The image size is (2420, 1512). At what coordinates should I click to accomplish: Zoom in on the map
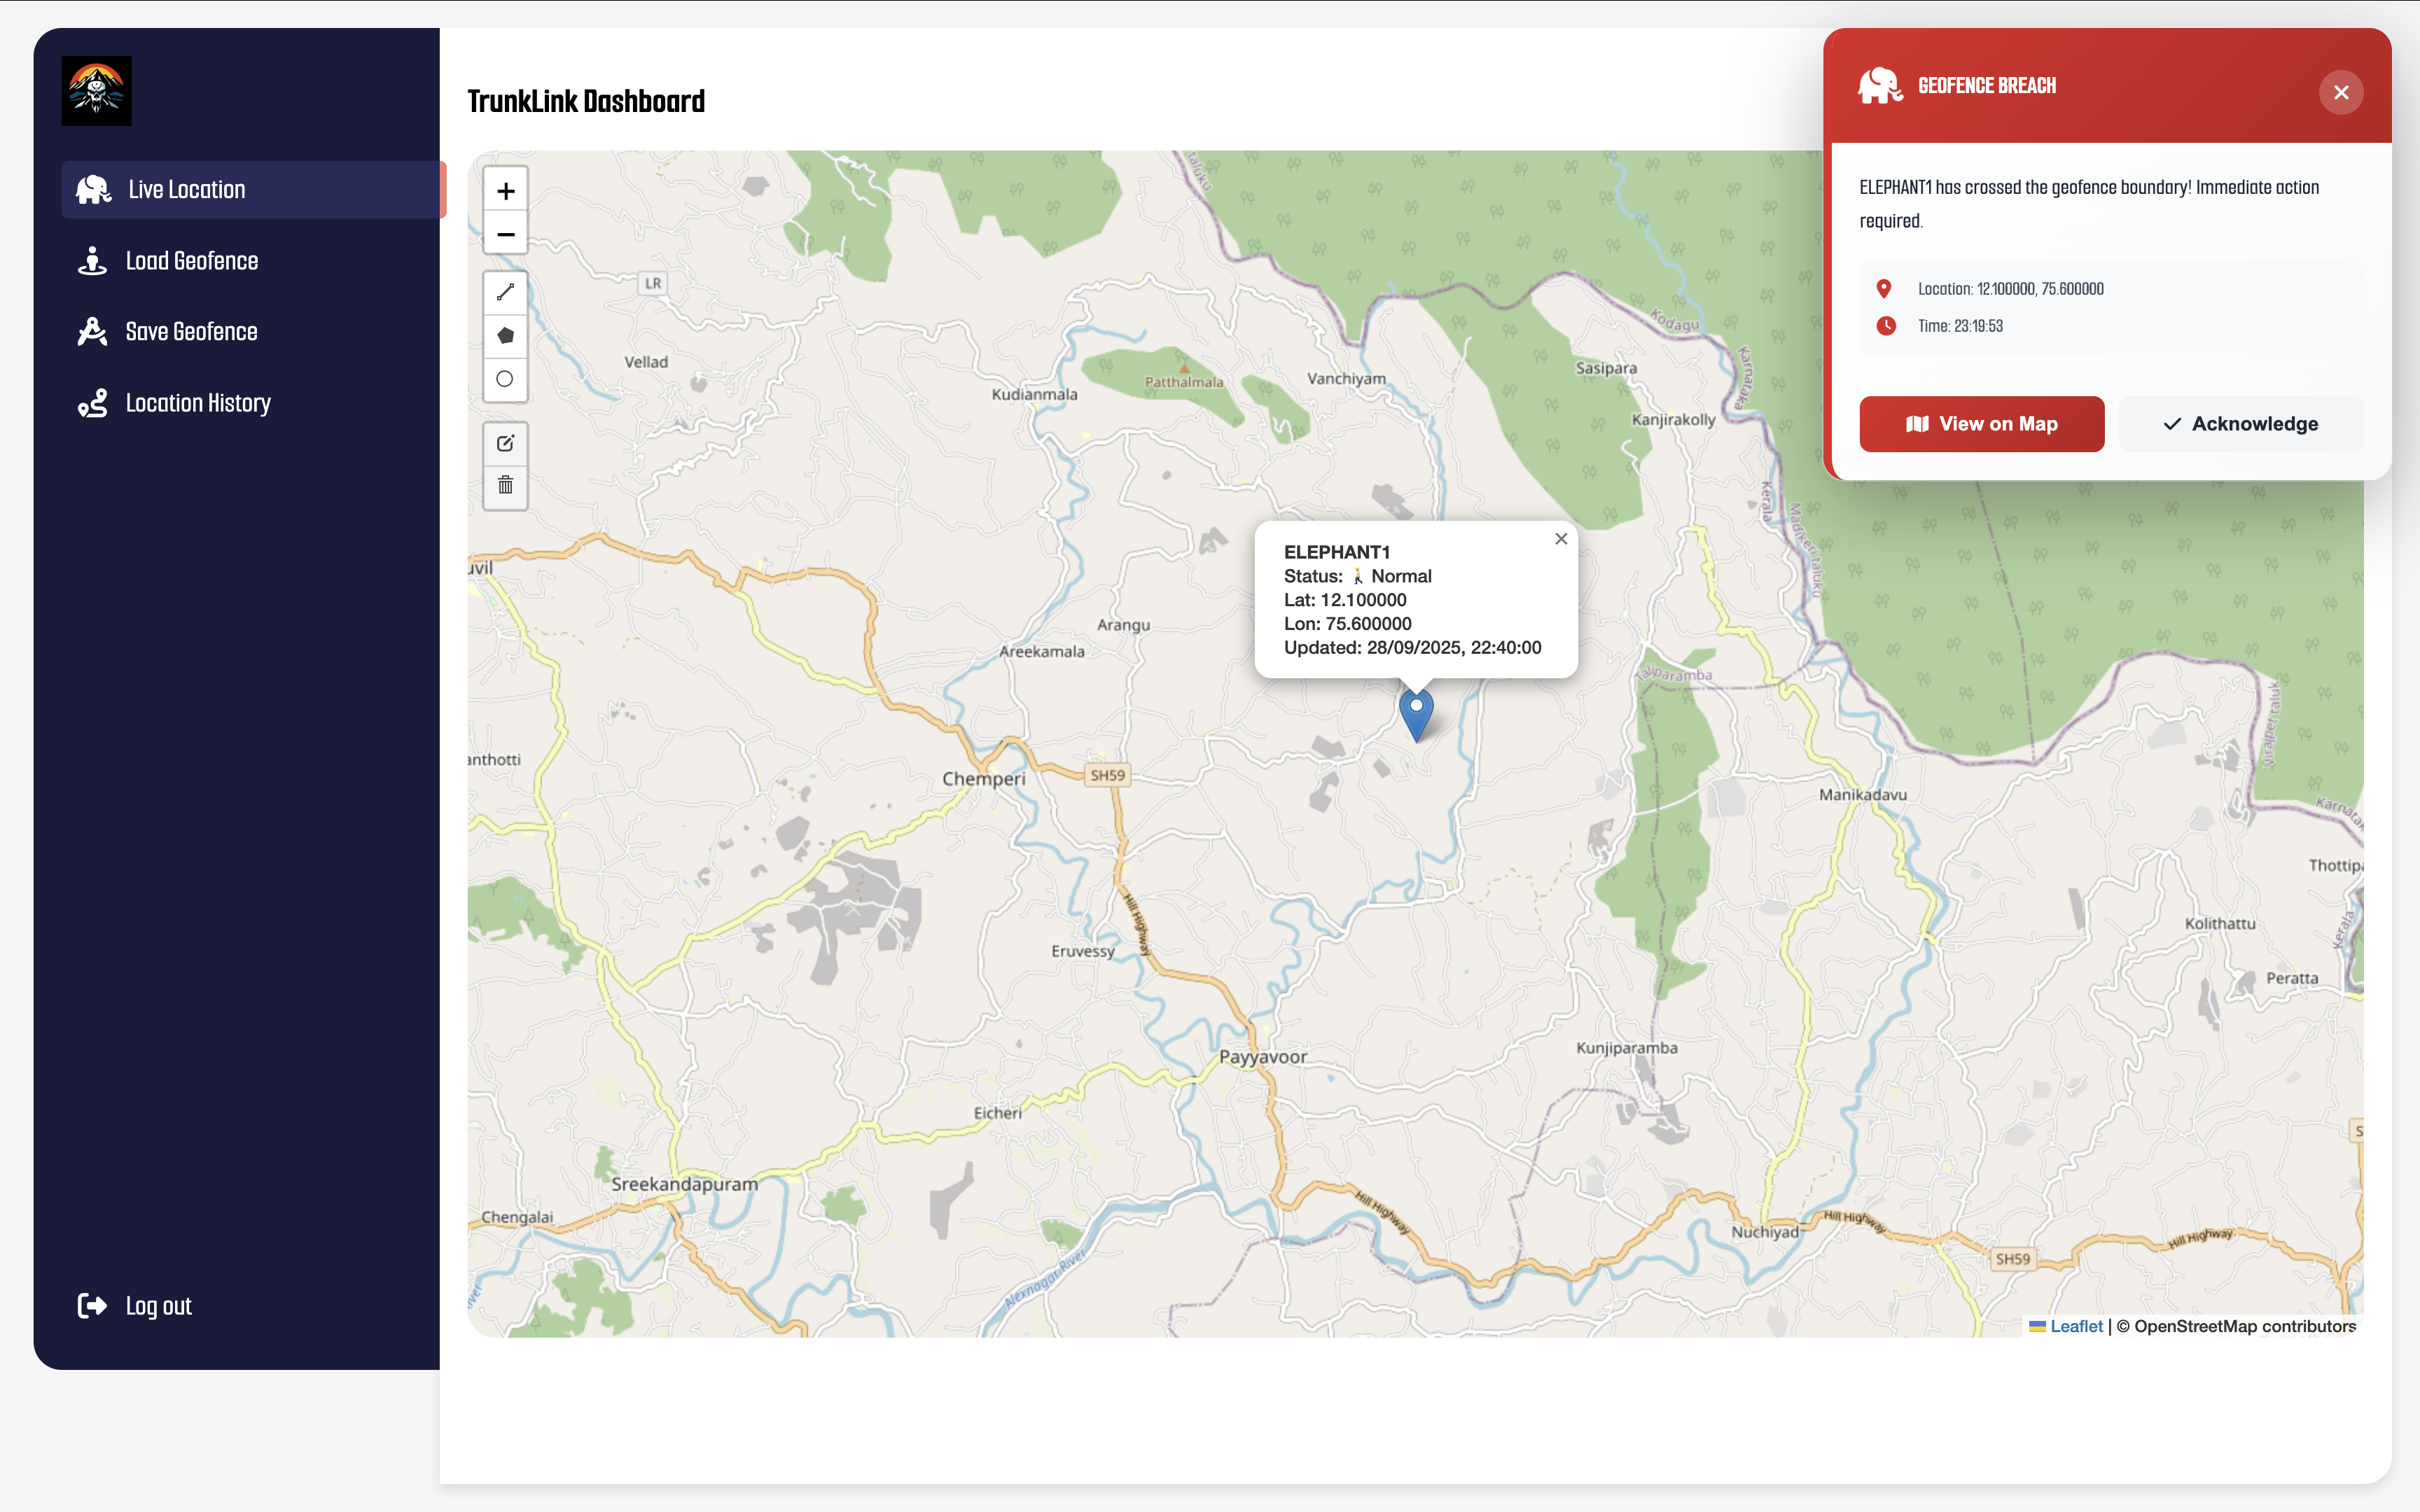click(506, 191)
